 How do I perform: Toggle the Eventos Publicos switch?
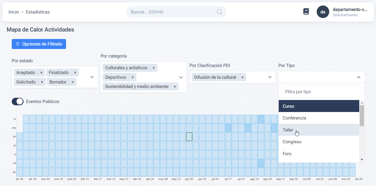(18, 101)
